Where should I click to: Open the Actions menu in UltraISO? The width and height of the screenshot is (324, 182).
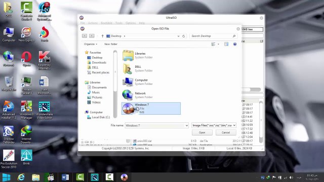(93, 23)
